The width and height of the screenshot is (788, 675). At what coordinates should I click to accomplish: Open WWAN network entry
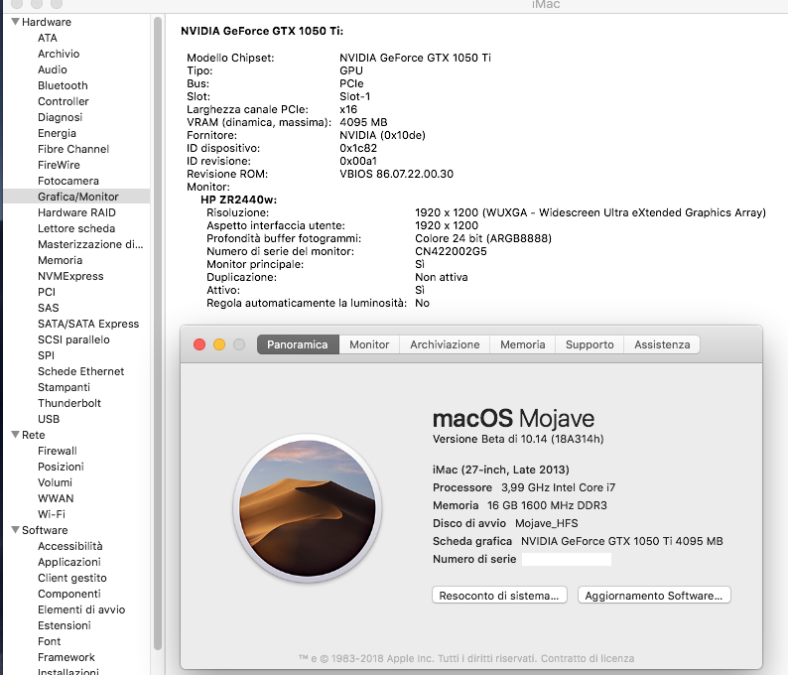(x=56, y=498)
